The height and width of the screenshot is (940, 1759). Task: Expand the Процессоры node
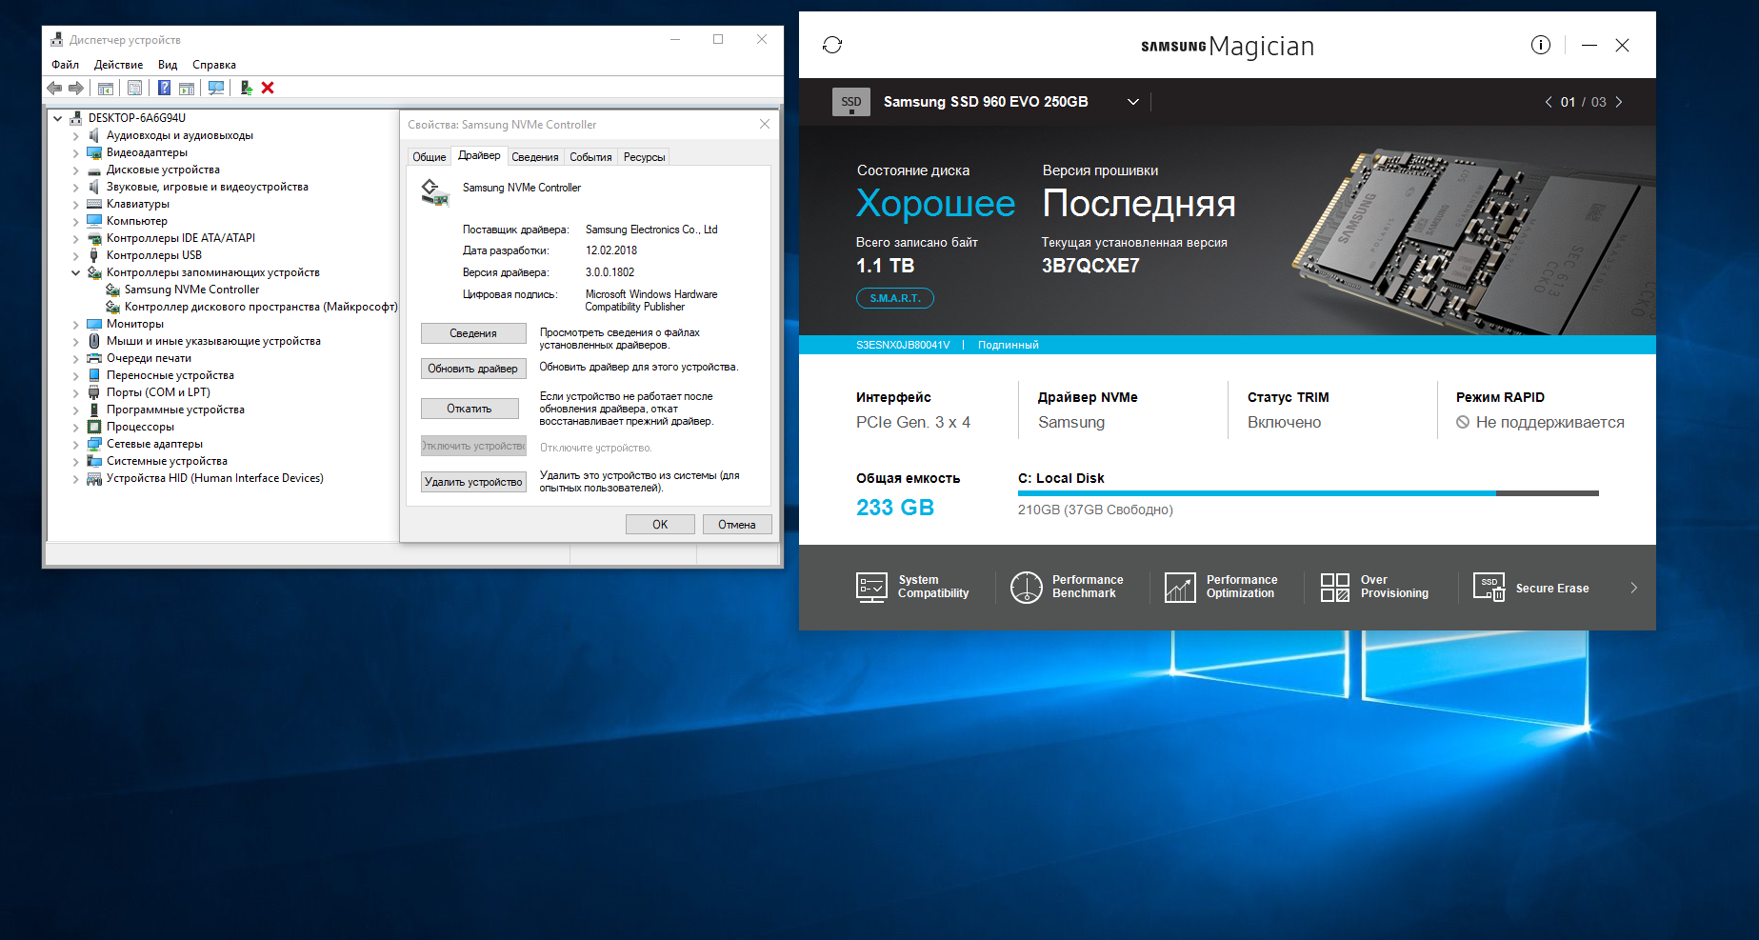pos(76,427)
